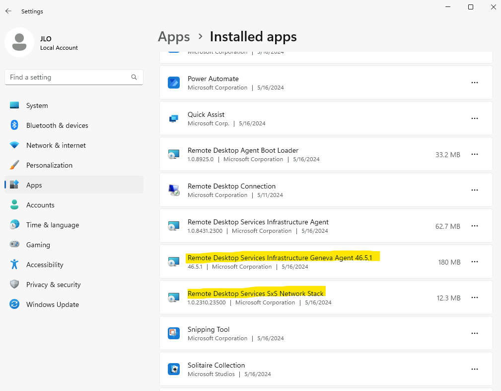Click the Solitaire Collection app name
Image resolution: width=501 pixels, height=391 pixels.
tap(216, 366)
